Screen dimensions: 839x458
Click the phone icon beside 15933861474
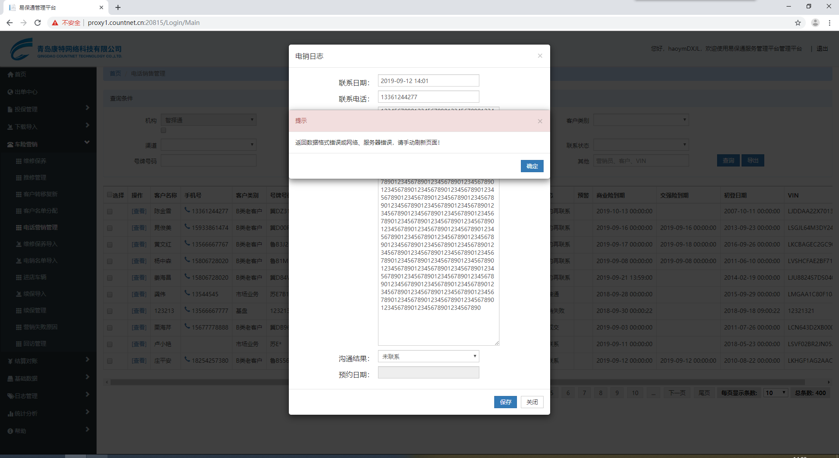coord(187,227)
